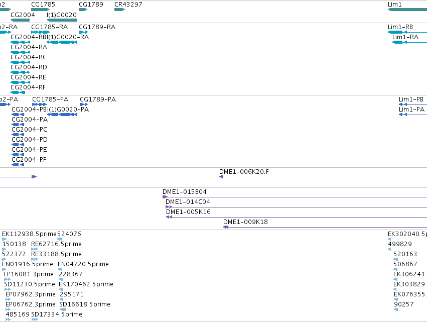Screen dimensions: 427x322
Task: Select the Lim1 gene label
Action: (x=394, y=5)
